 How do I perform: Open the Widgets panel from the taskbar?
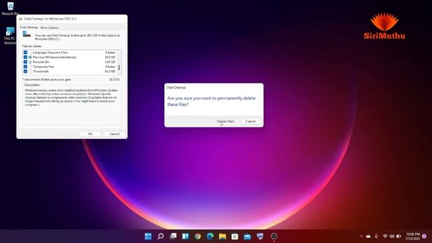point(186,236)
